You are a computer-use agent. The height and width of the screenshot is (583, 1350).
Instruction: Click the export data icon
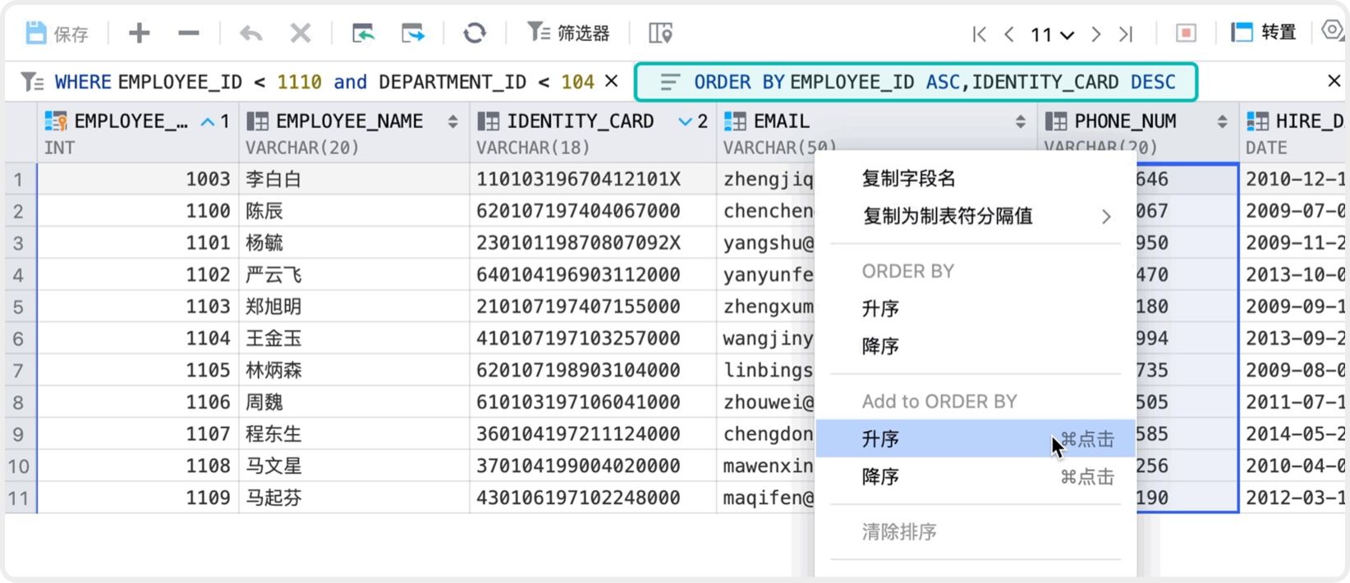coord(412,33)
